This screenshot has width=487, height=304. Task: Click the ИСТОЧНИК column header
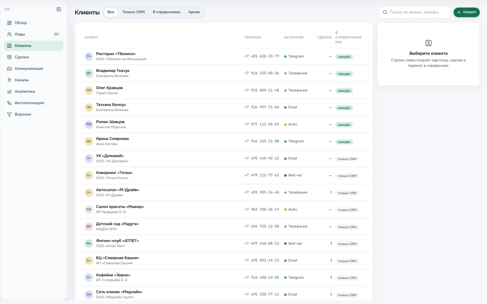(294, 38)
